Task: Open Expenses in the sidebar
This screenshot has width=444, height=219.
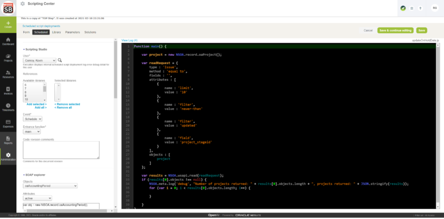Action: click(x=8, y=124)
